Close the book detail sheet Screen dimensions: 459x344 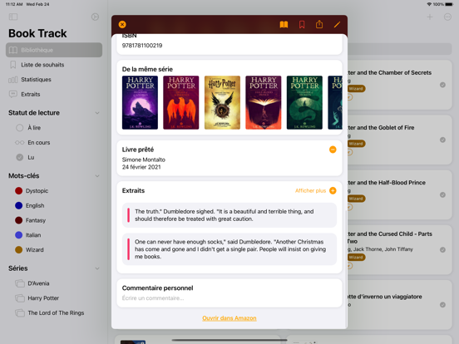pos(122,25)
